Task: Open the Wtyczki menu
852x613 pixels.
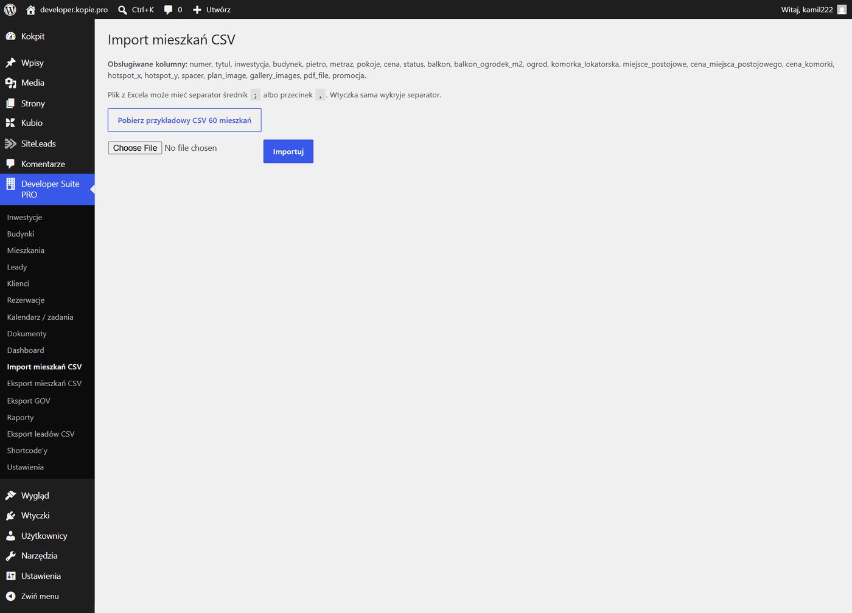Action: [x=47, y=516]
